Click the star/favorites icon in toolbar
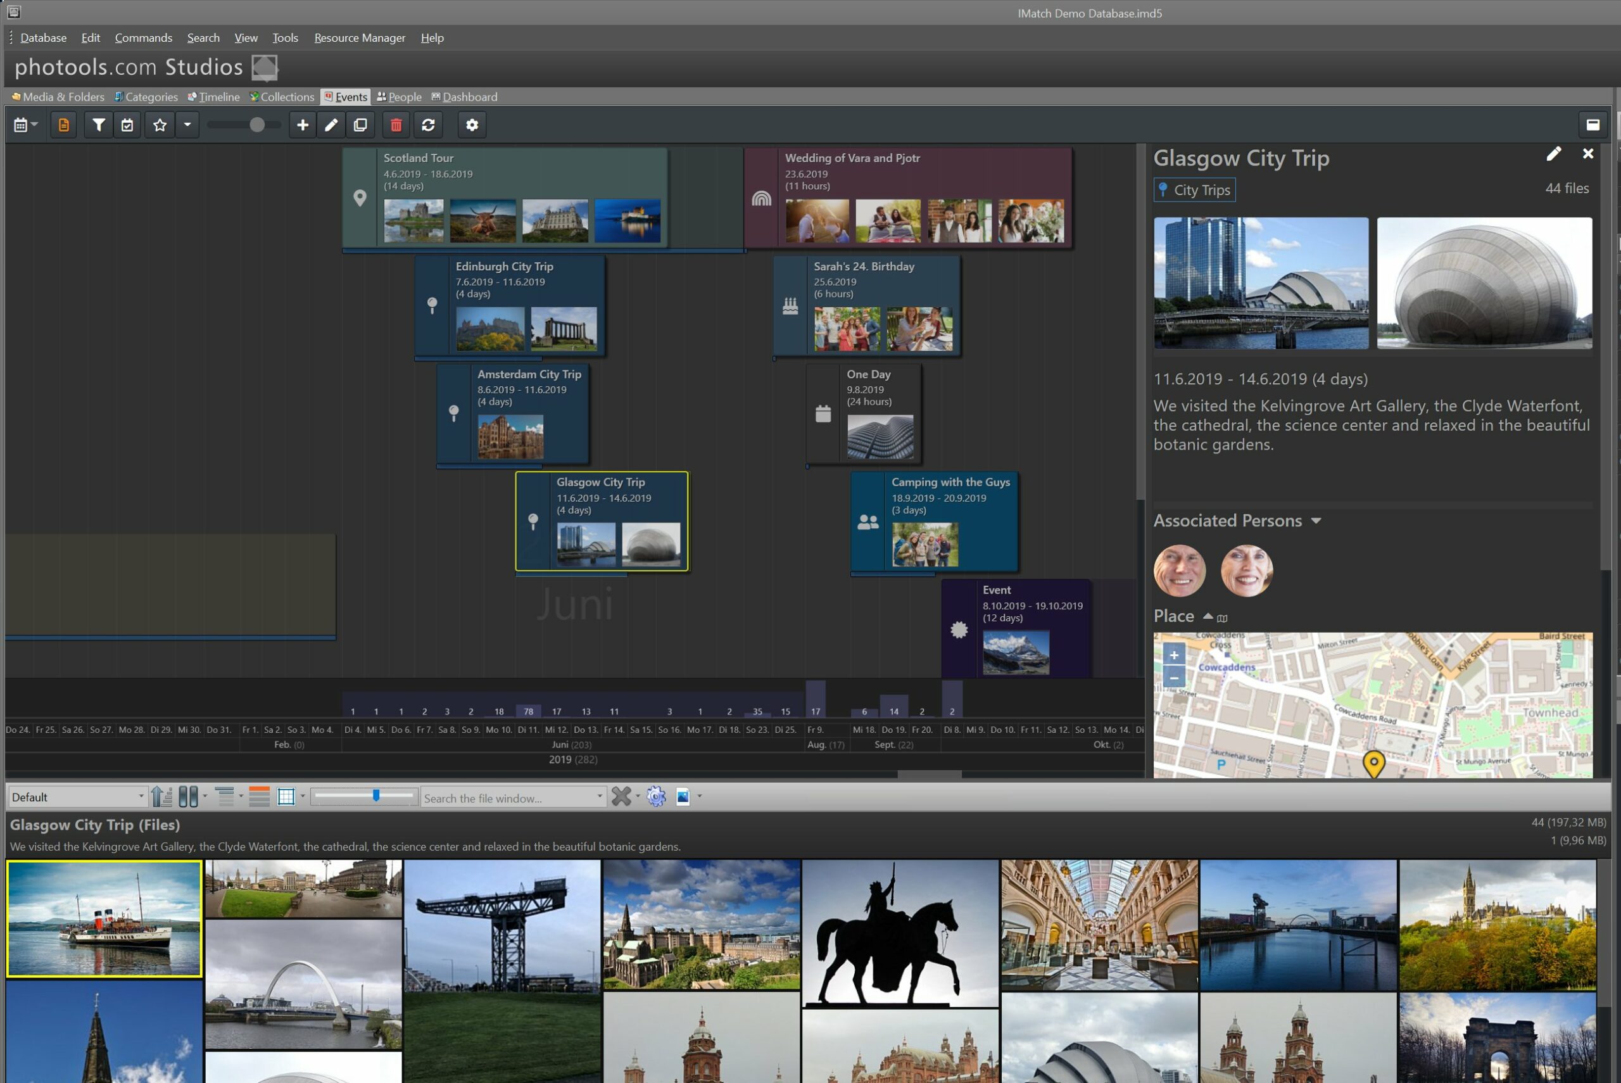Viewport: 1621px width, 1083px height. 158,125
